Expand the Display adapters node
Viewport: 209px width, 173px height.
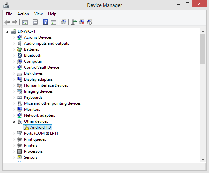click(x=14, y=80)
